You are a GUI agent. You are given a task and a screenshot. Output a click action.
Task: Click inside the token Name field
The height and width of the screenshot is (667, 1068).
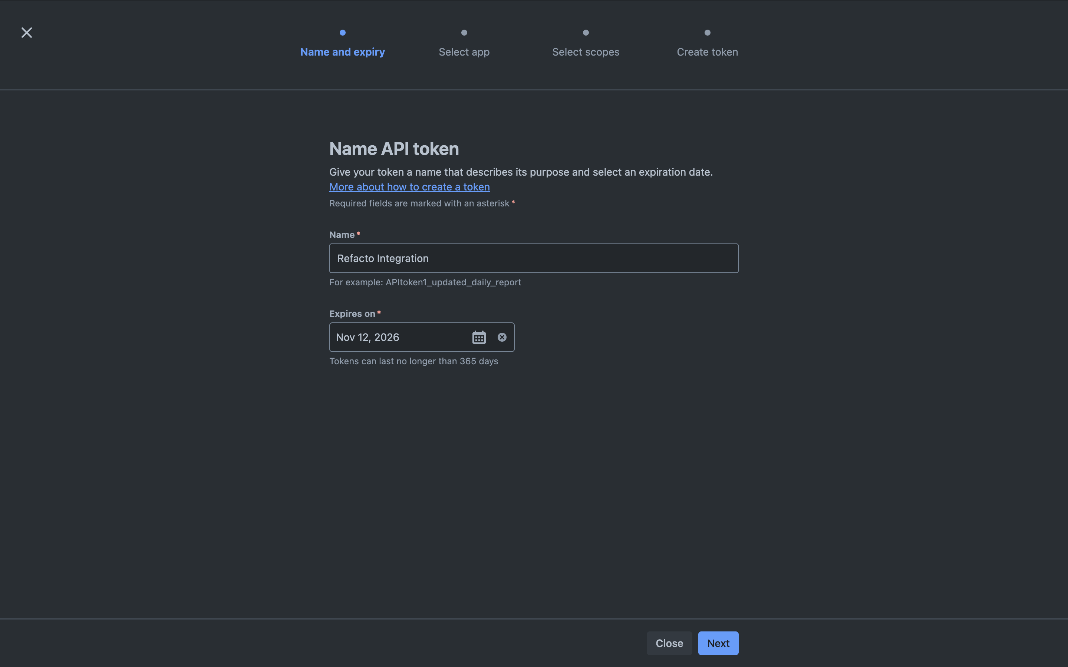[533, 258]
